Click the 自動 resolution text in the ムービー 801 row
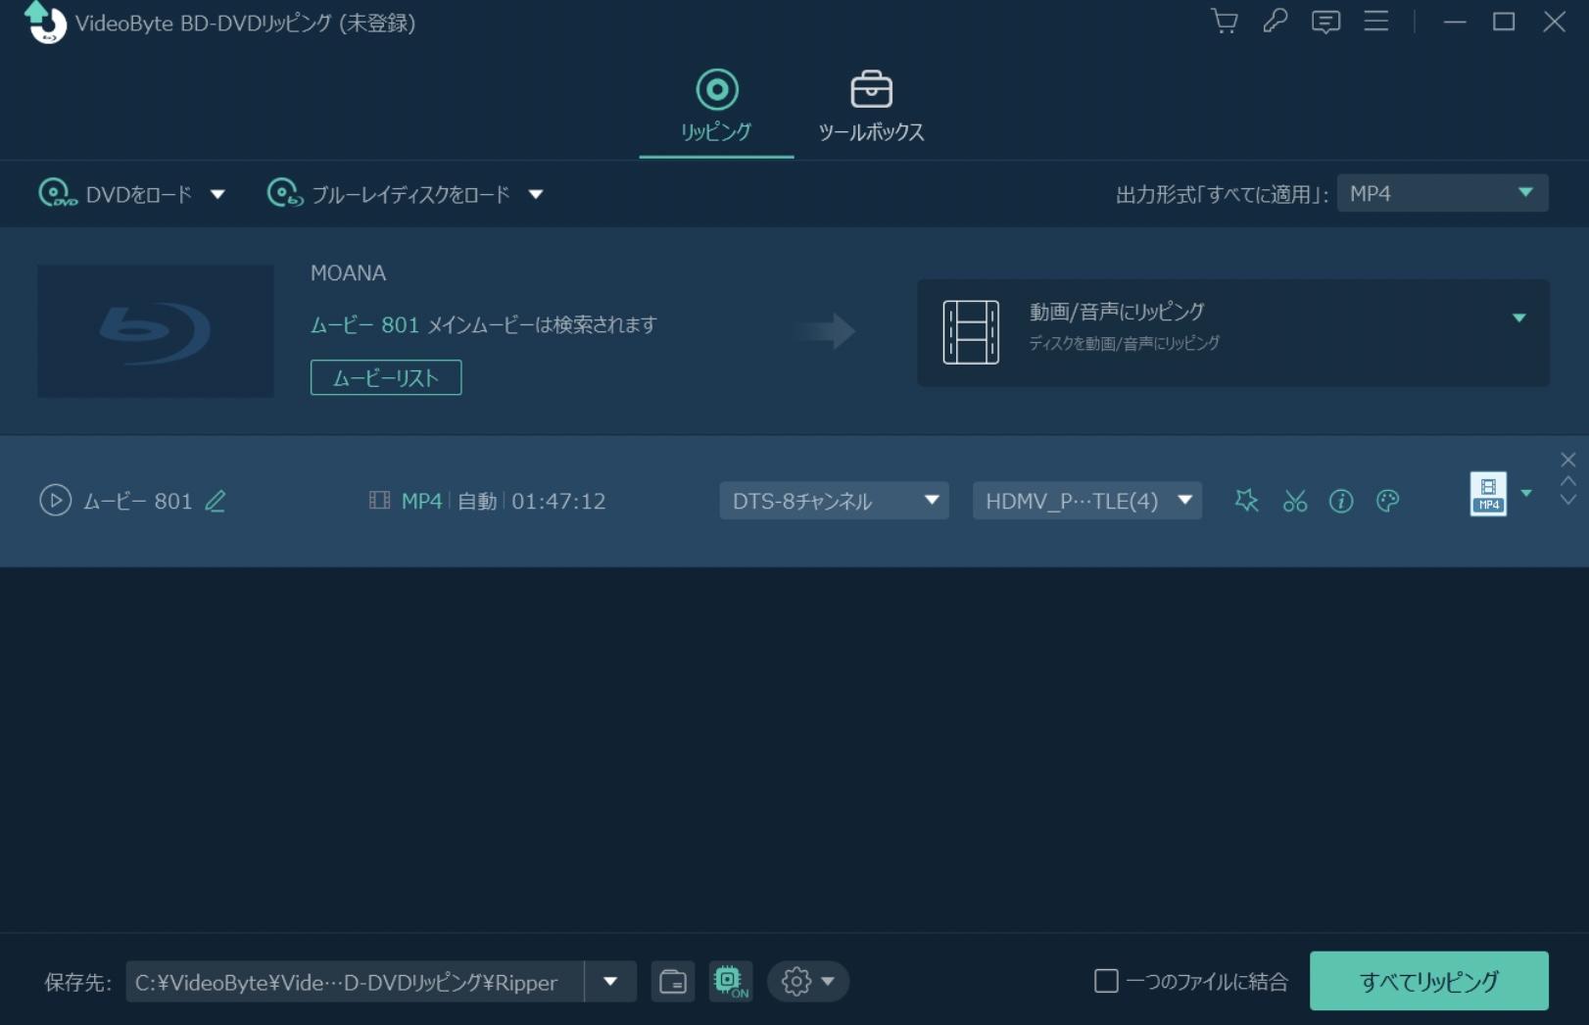This screenshot has width=1589, height=1025. [477, 501]
